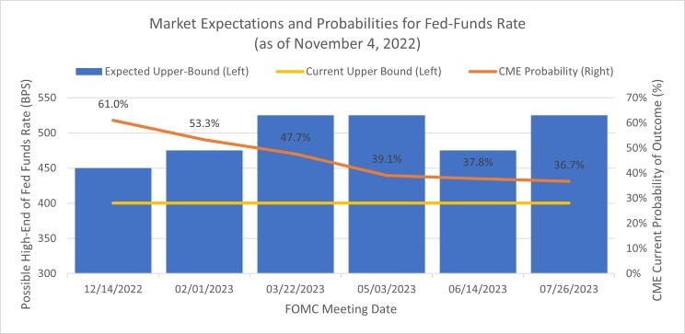Select the 07/26/2023 blue bar

[x=569, y=194]
